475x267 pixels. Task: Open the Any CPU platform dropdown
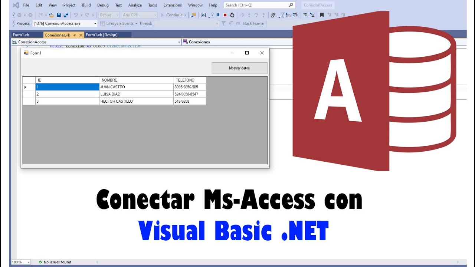tap(140, 15)
